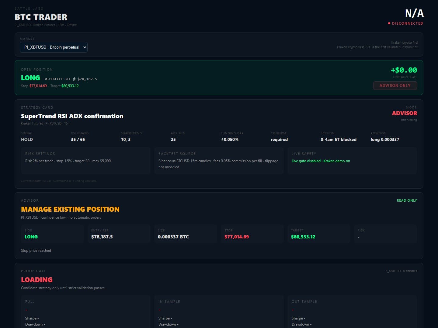Click the red LOADING proof gate status
The width and height of the screenshot is (438, 328).
[x=37, y=280]
